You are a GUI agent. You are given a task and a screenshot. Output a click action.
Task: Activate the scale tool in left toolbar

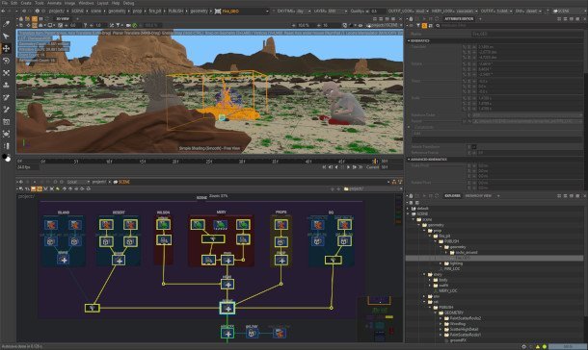(x=6, y=73)
